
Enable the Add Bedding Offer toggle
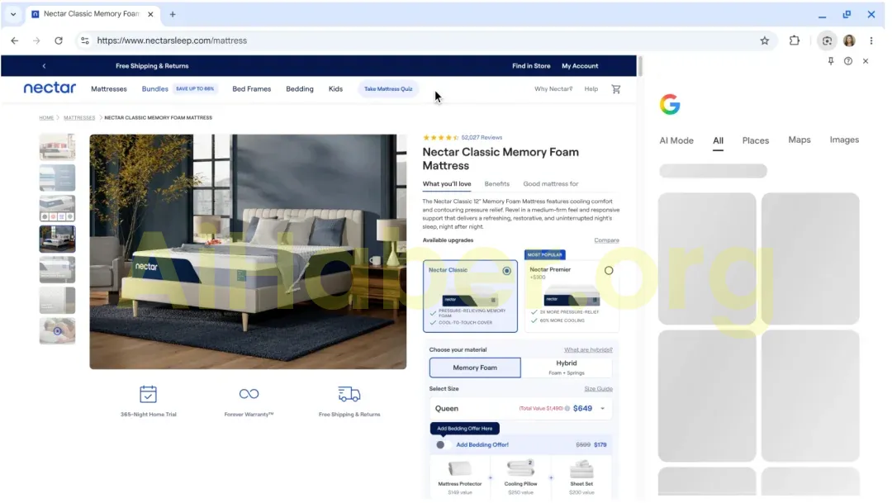[x=440, y=444]
